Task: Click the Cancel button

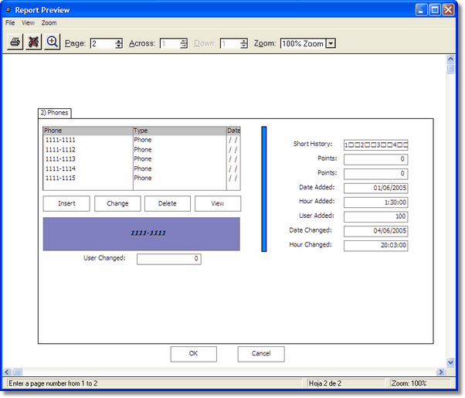Action: click(261, 354)
